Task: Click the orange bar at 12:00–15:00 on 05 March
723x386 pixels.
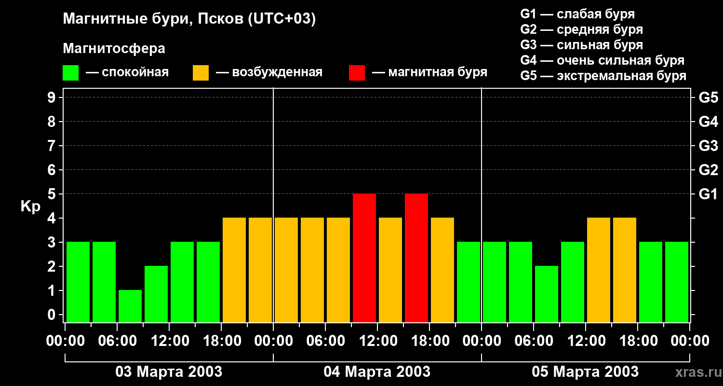Action: point(599,270)
